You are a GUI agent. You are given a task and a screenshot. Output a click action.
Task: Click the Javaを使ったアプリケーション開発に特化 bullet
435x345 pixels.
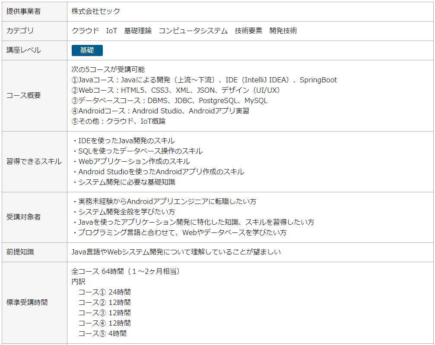(x=193, y=222)
